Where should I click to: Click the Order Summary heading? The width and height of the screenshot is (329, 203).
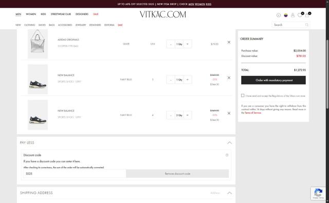tap(251, 39)
